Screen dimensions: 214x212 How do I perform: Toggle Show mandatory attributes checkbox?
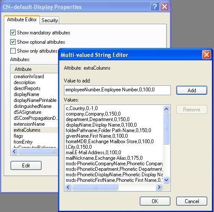click(x=13, y=33)
